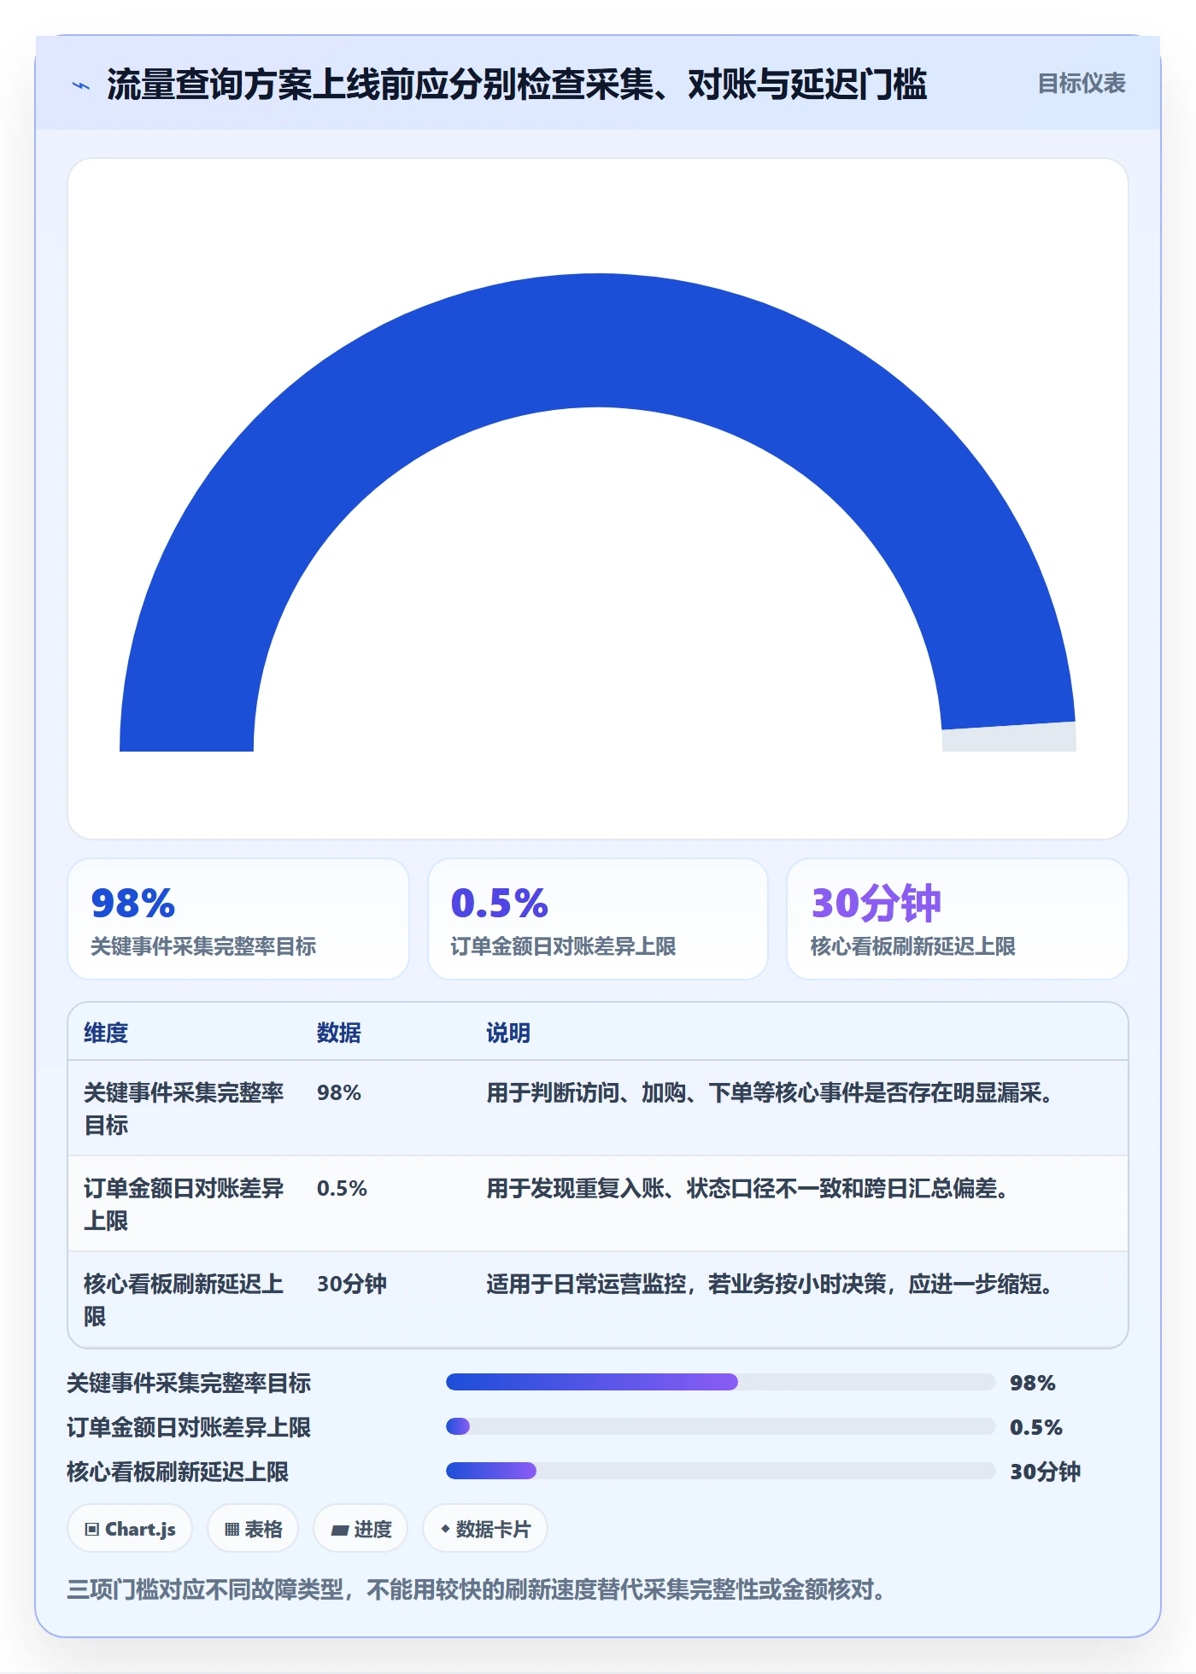
Task: Click the 0.5% value beside the progress bar
Action: pyautogui.click(x=1035, y=1427)
